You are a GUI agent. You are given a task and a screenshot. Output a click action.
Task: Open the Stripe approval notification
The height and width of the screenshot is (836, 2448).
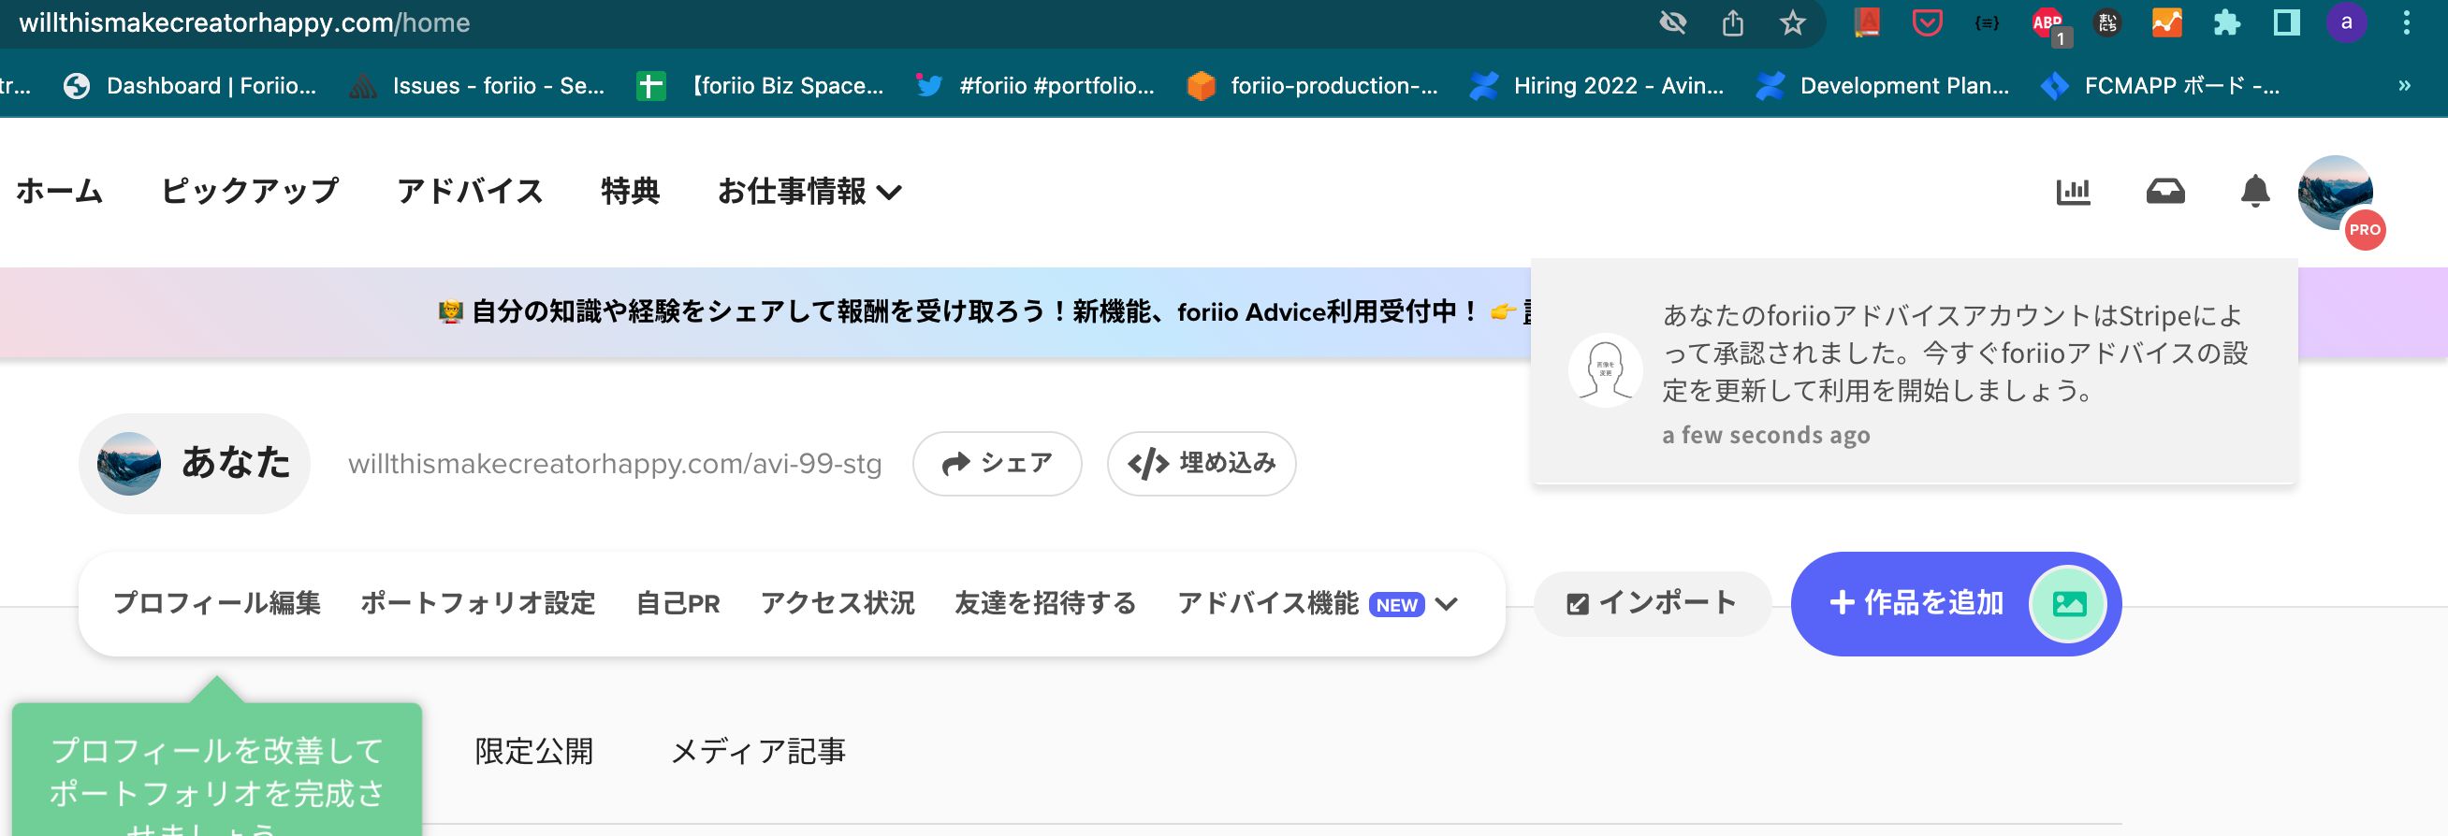[x=1914, y=371]
